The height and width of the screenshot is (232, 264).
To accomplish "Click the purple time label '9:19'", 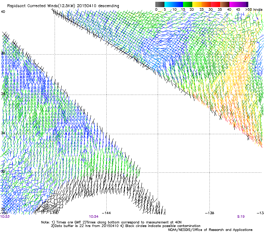I will point(241,217).
